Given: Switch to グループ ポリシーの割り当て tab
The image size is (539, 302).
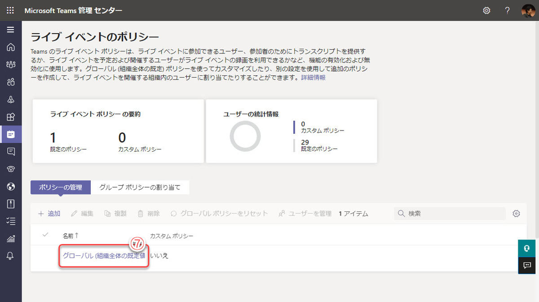Looking at the screenshot, I should point(140,188).
